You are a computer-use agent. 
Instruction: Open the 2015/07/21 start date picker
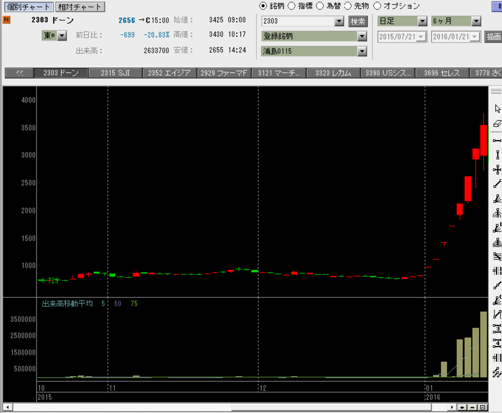(x=421, y=37)
